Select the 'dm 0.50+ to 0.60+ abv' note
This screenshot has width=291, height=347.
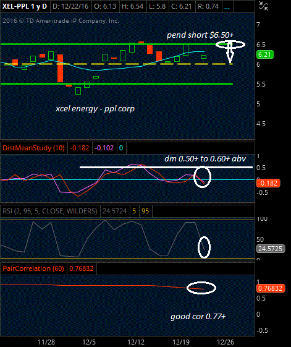[x=205, y=158]
